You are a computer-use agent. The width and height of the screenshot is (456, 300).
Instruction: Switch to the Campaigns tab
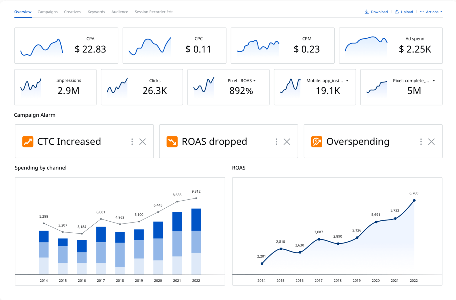(47, 12)
